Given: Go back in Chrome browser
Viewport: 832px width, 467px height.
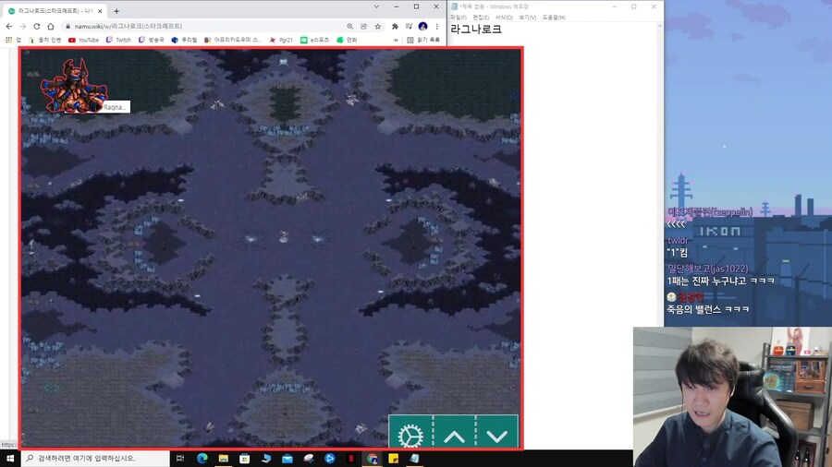Looking at the screenshot, I should [9, 26].
